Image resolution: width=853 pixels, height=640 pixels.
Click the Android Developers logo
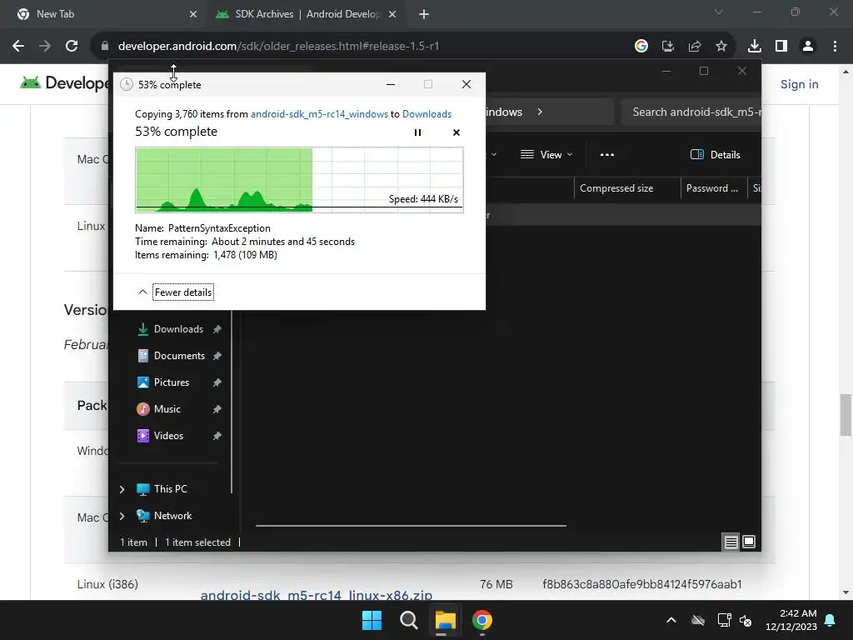64,83
